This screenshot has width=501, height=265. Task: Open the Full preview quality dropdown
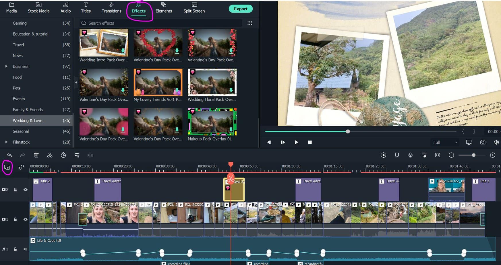click(x=444, y=142)
